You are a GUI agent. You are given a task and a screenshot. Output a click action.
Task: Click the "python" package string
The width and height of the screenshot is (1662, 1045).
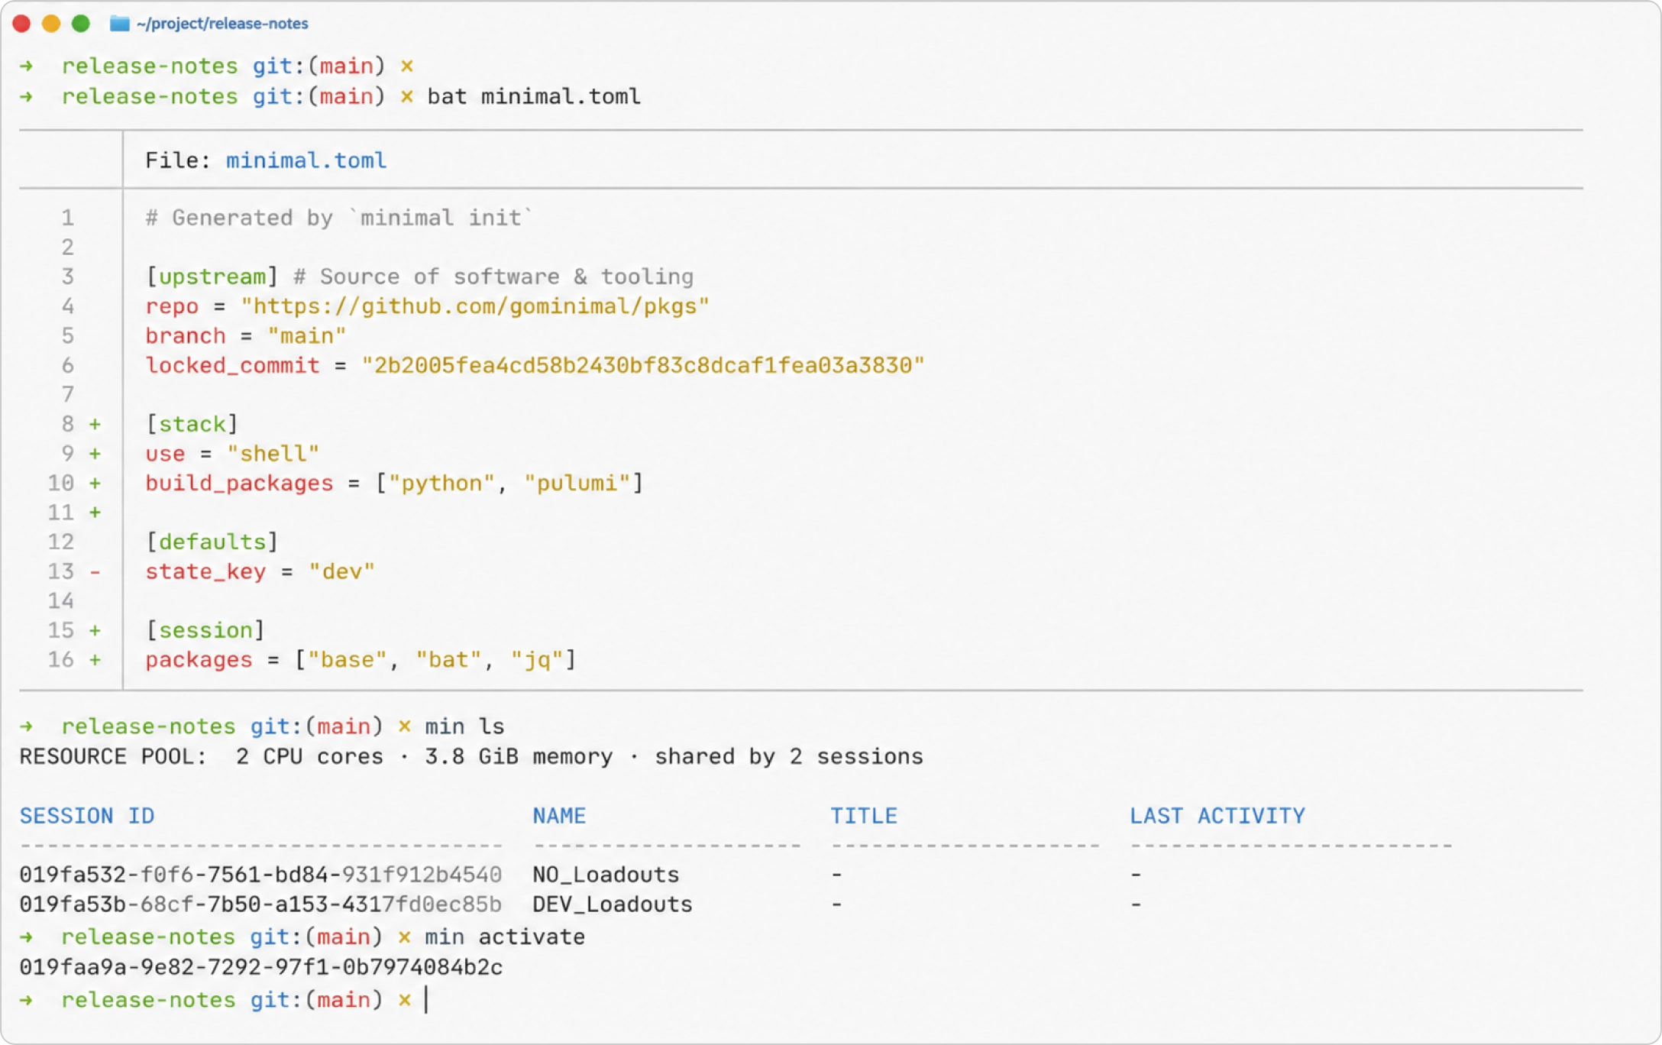pyautogui.click(x=442, y=484)
